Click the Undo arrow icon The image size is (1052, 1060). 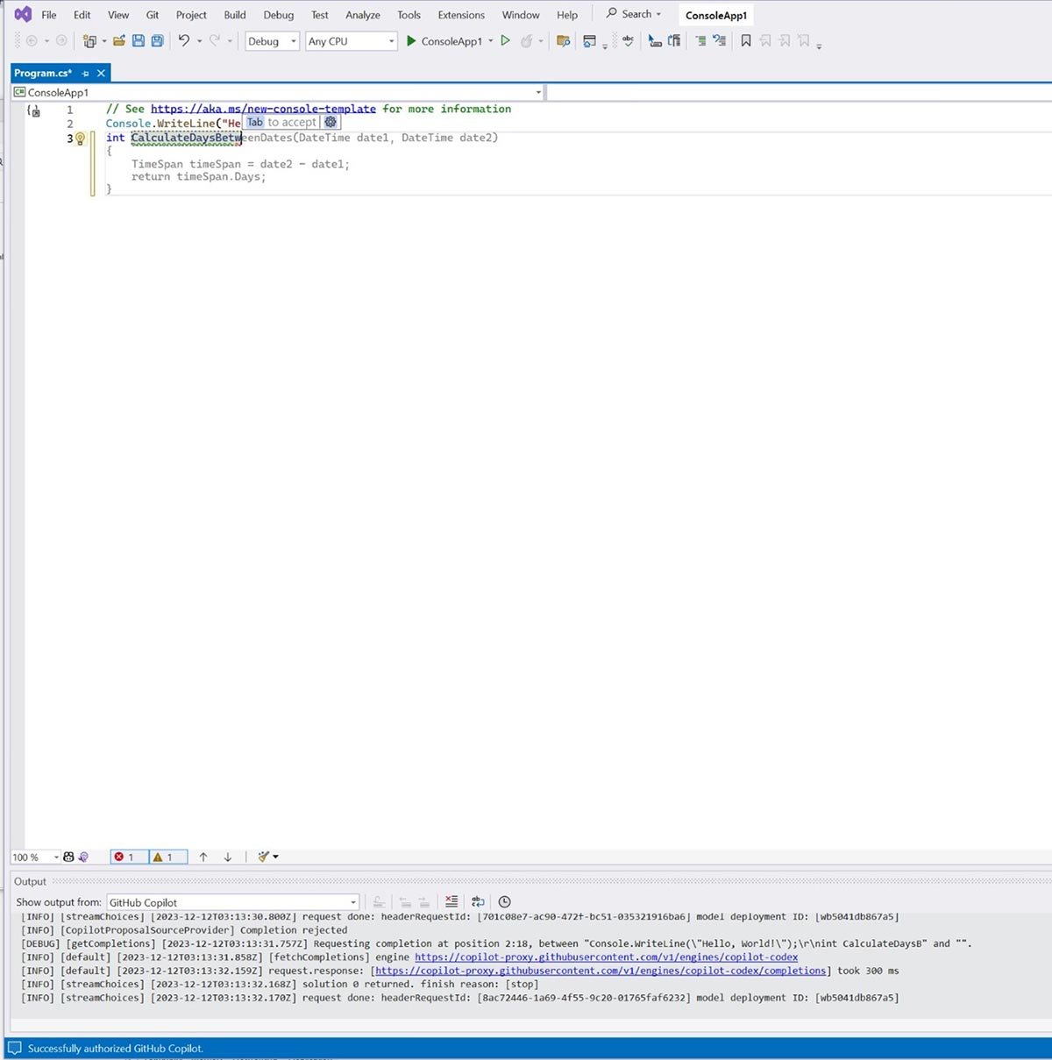tap(184, 41)
